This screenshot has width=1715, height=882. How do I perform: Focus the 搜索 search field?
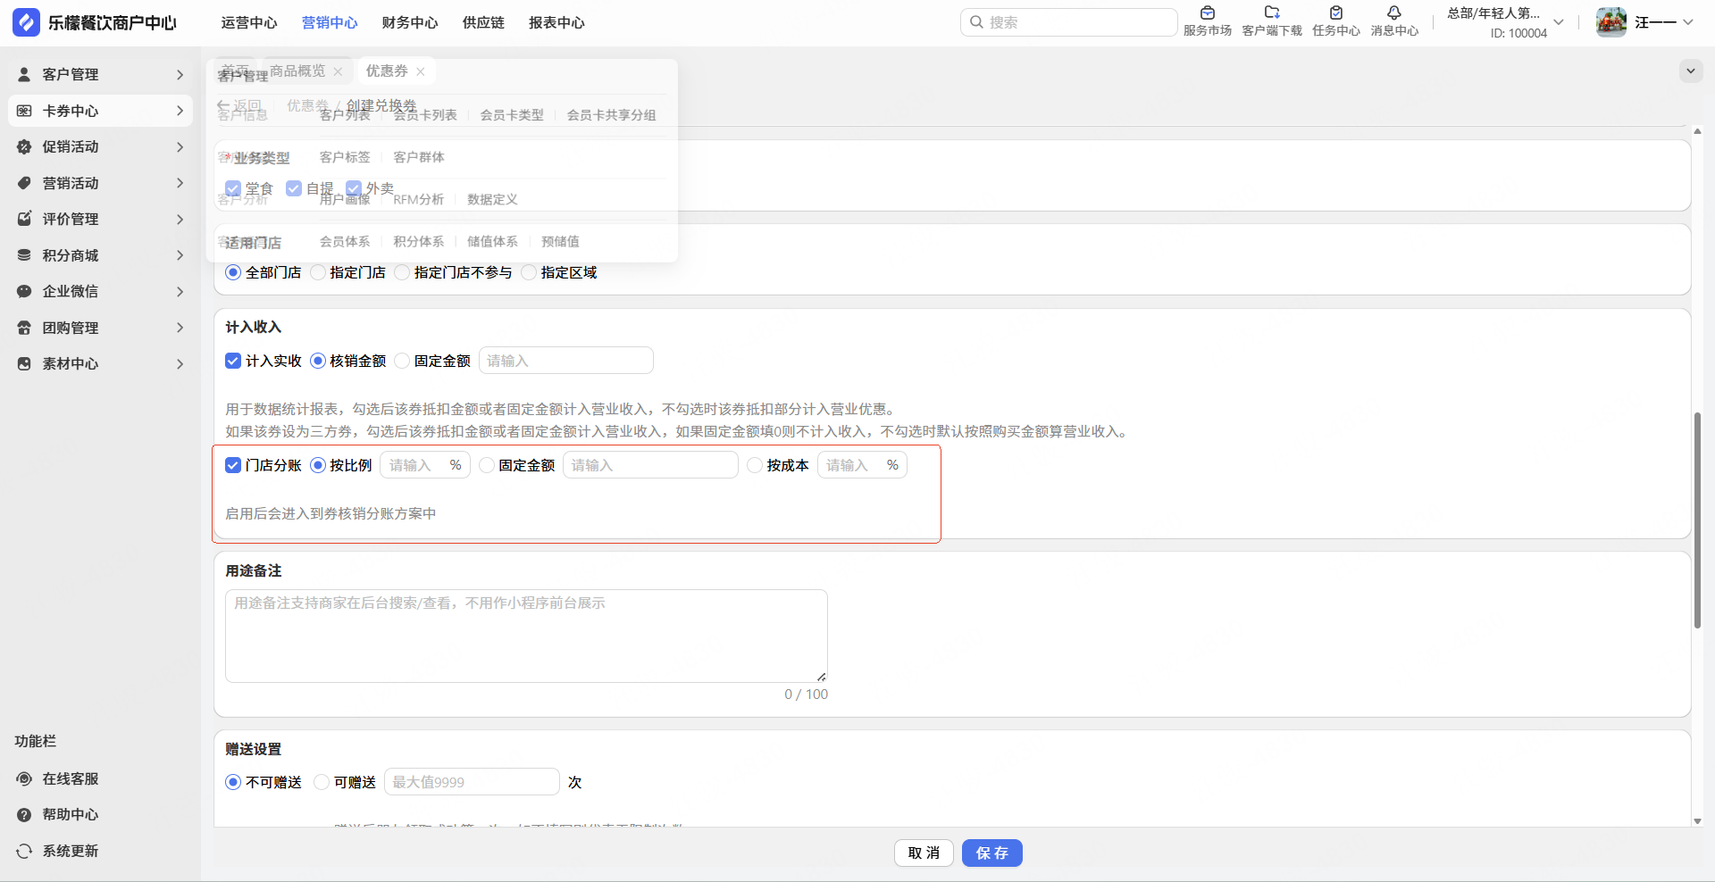[1068, 22]
